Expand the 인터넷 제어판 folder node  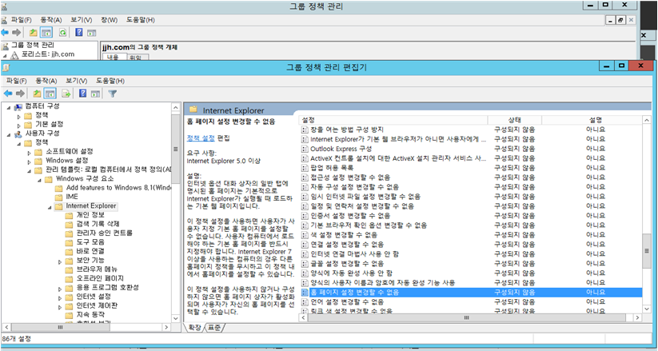coord(60,306)
